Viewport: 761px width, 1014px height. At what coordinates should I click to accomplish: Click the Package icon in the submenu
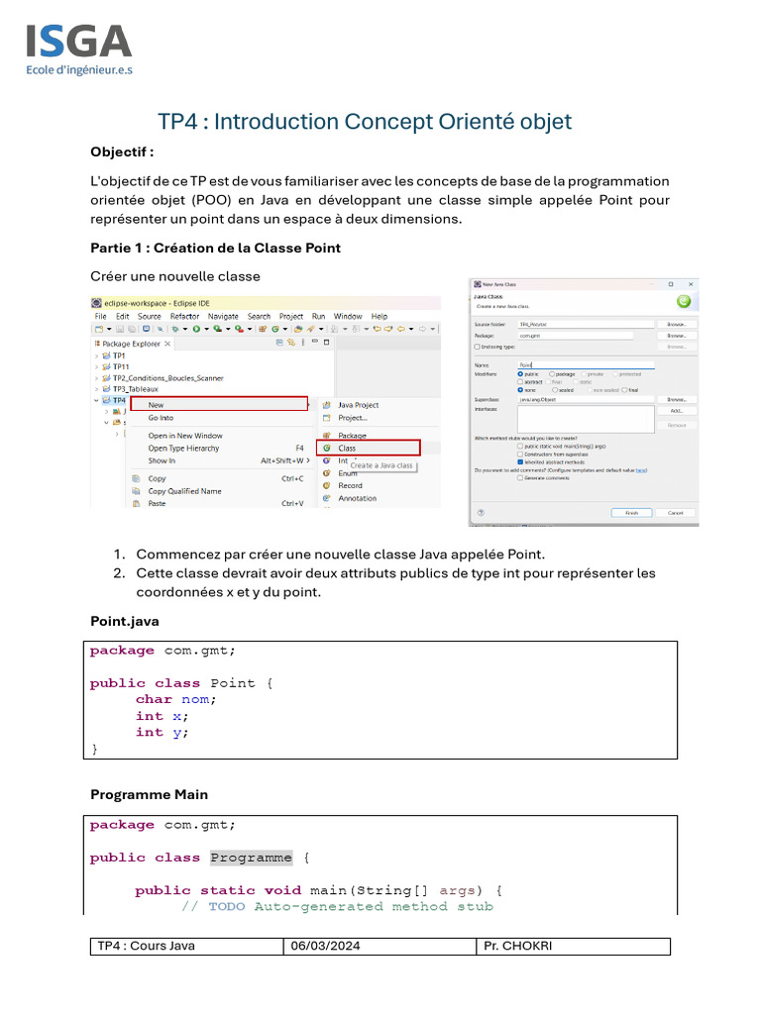click(327, 436)
